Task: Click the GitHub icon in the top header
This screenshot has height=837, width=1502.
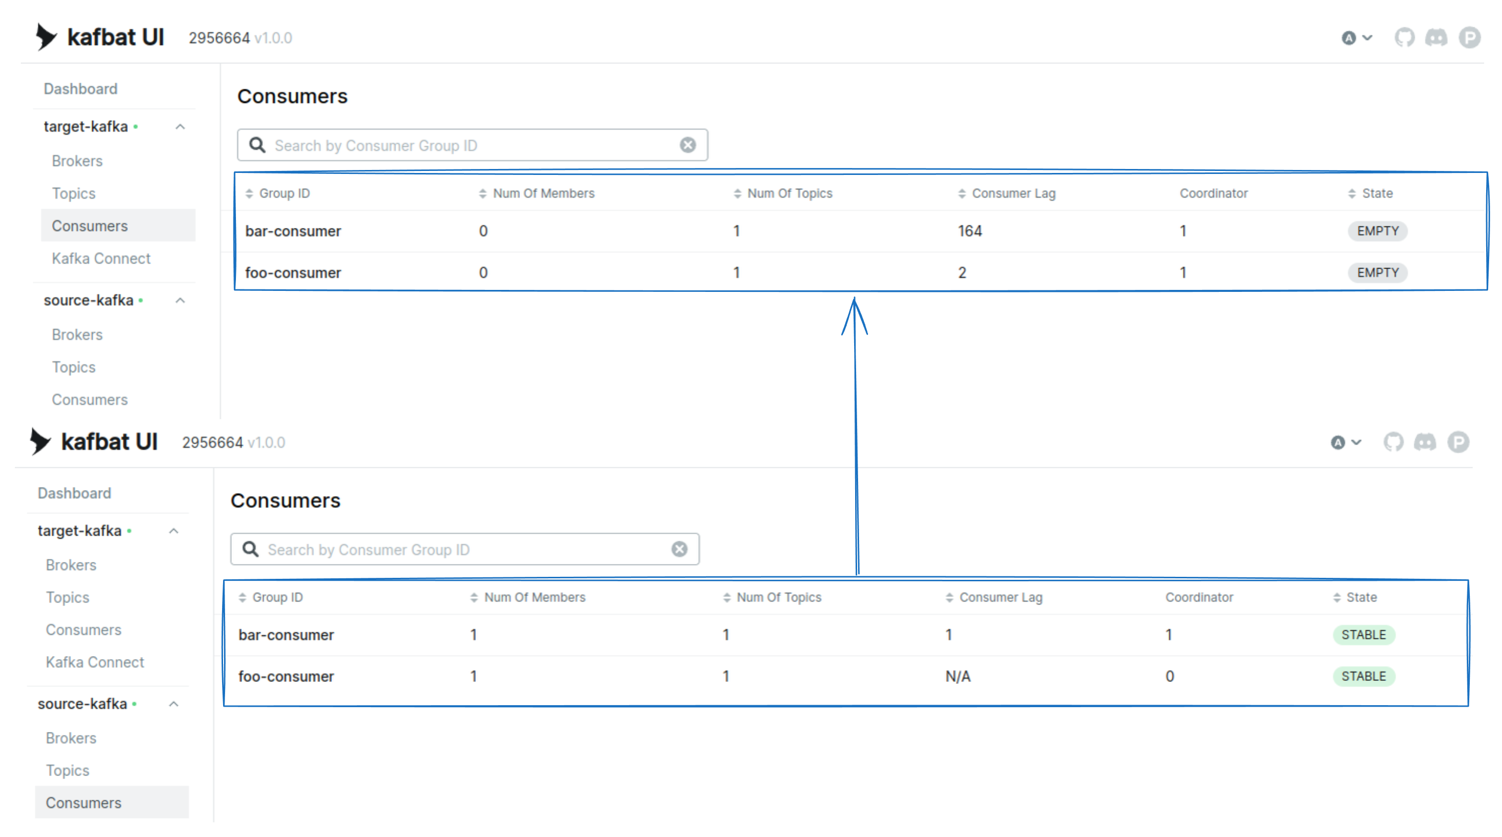Action: 1405,37
